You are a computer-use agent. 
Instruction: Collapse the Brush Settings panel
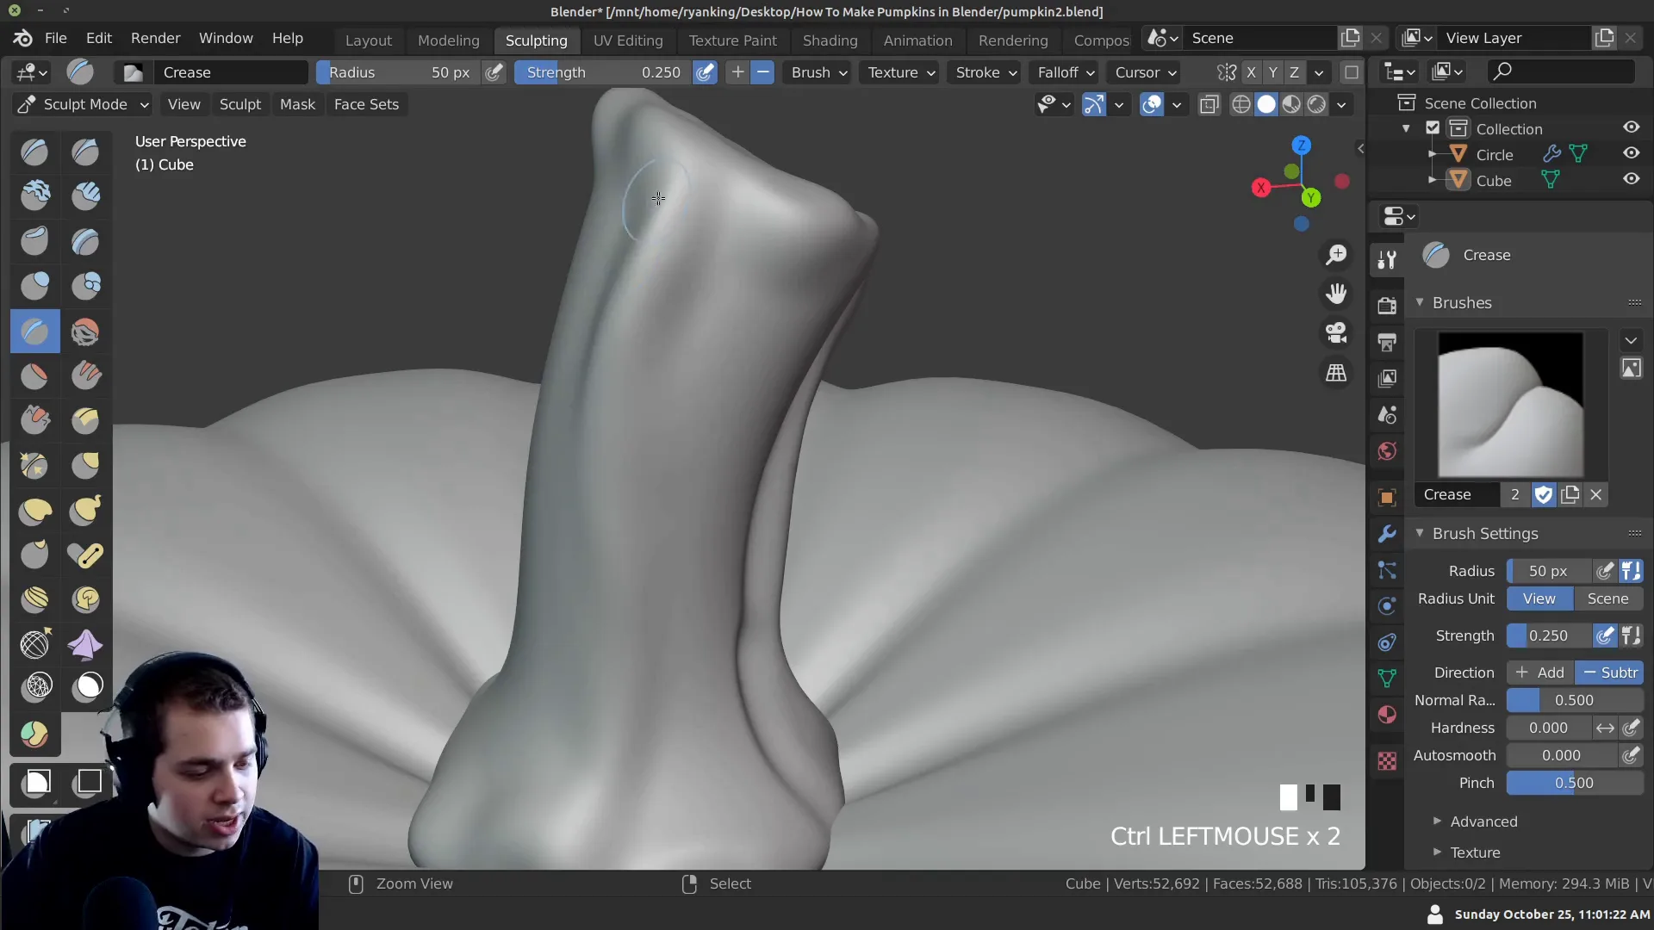pos(1420,533)
